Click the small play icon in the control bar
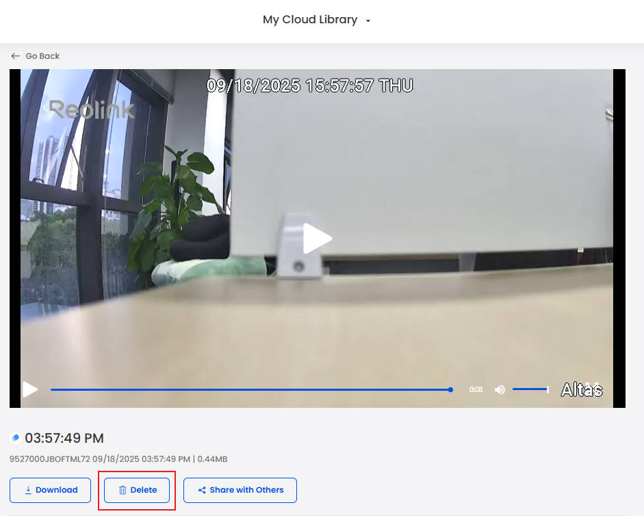Screen dimensions: 644x516 point(30,389)
